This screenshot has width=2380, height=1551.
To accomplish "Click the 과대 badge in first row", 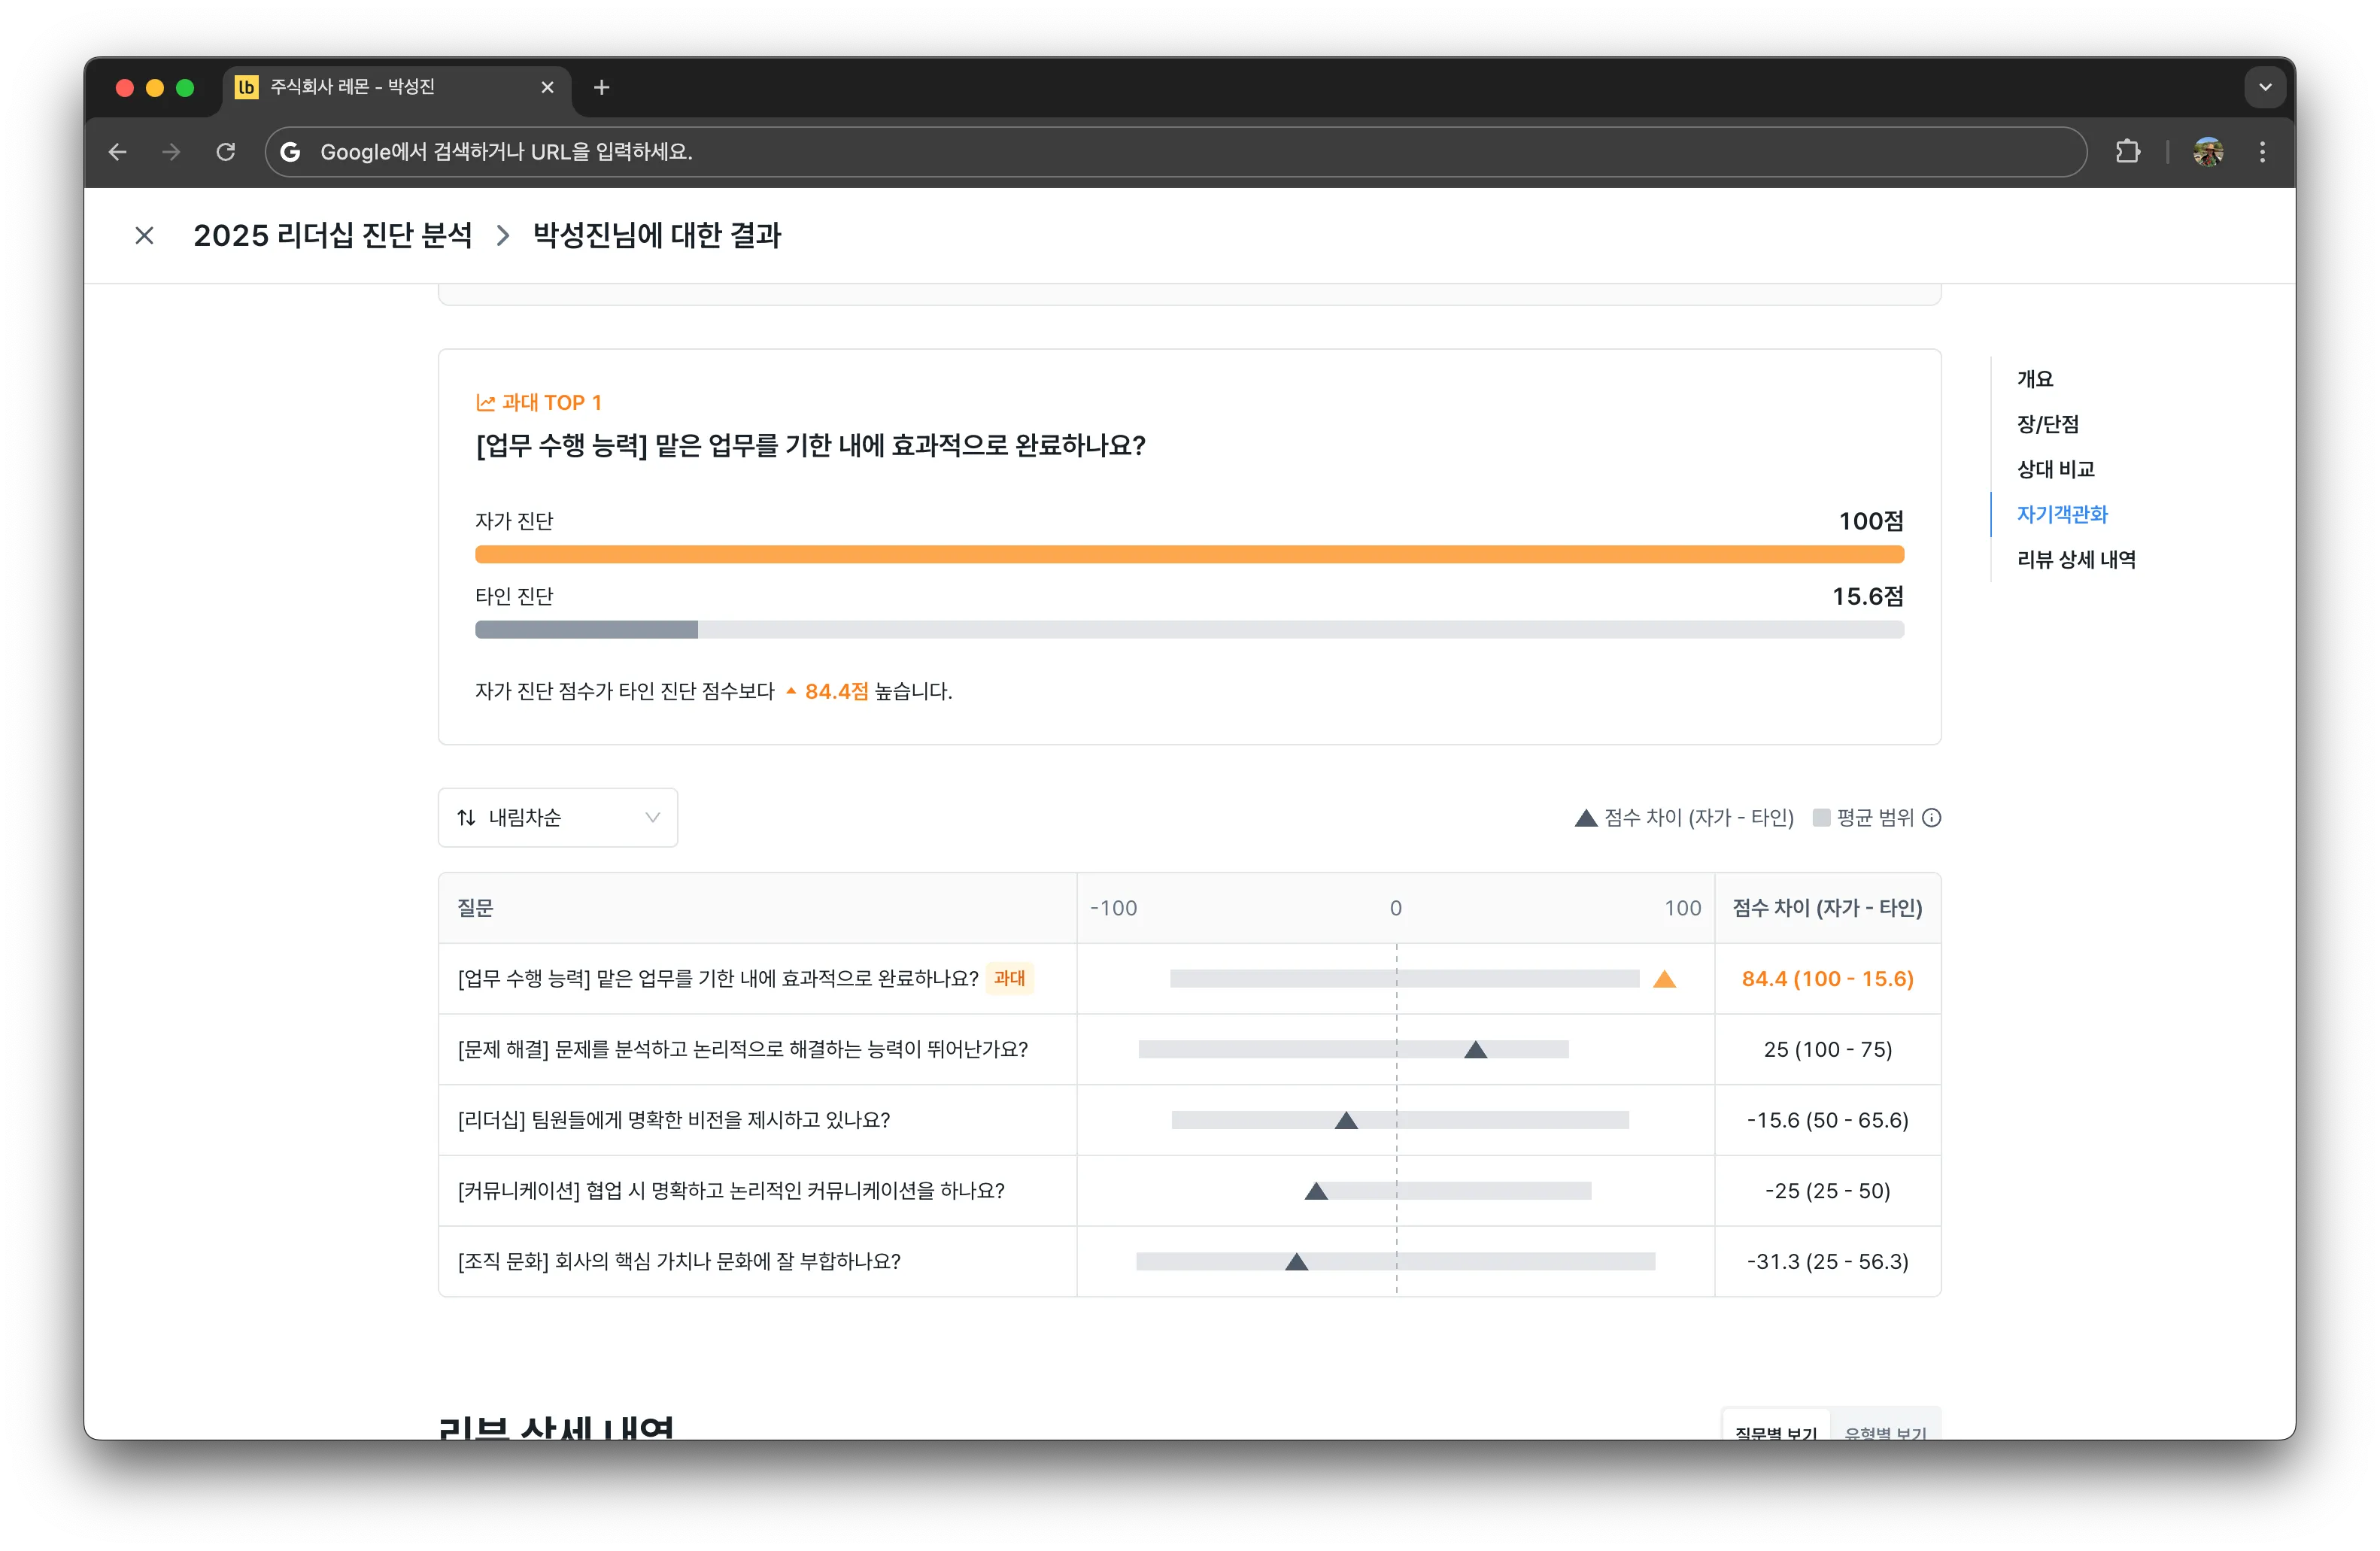I will 1009,979.
